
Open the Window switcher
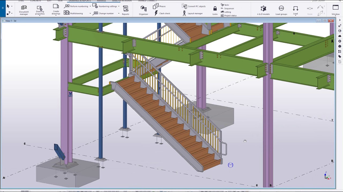click(x=335, y=10)
